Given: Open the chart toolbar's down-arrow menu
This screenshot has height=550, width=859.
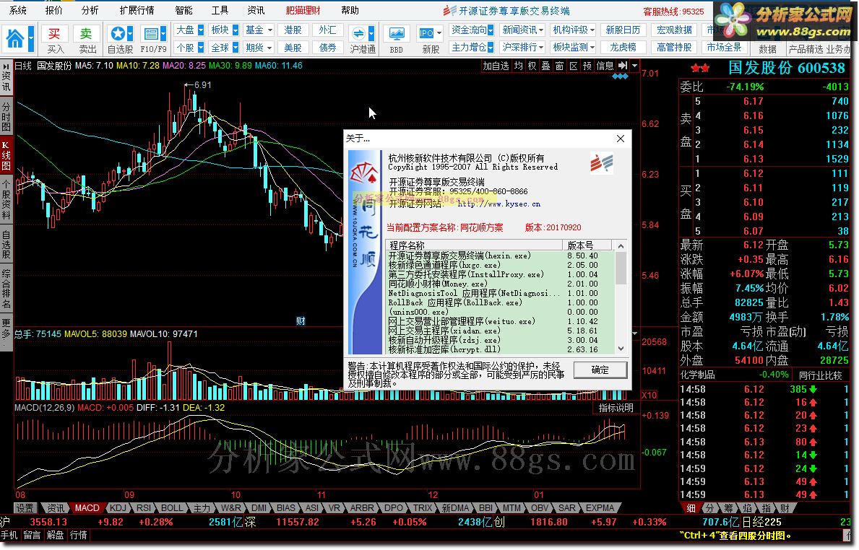Looking at the screenshot, I should (x=634, y=66).
